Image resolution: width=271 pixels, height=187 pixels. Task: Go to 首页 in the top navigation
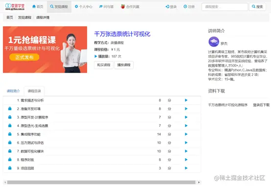coord(38,6)
